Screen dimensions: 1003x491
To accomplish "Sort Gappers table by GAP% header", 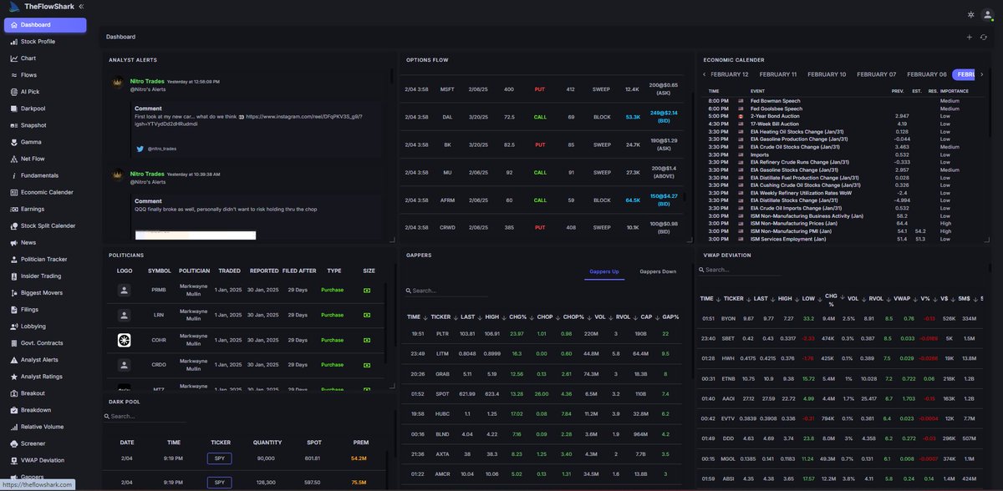I will click(670, 317).
